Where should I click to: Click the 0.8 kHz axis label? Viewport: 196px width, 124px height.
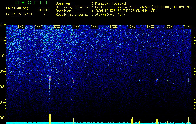tap(2, 87)
